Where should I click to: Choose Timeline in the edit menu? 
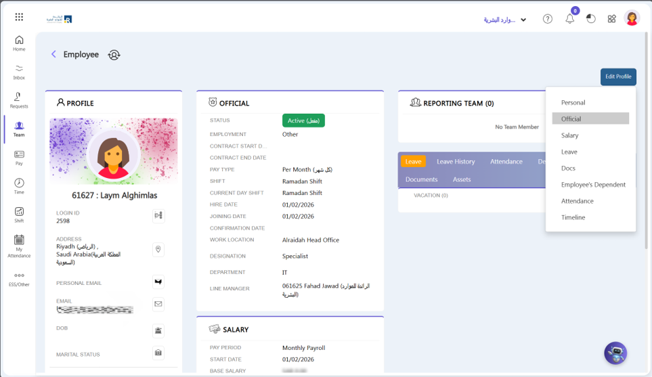point(573,217)
